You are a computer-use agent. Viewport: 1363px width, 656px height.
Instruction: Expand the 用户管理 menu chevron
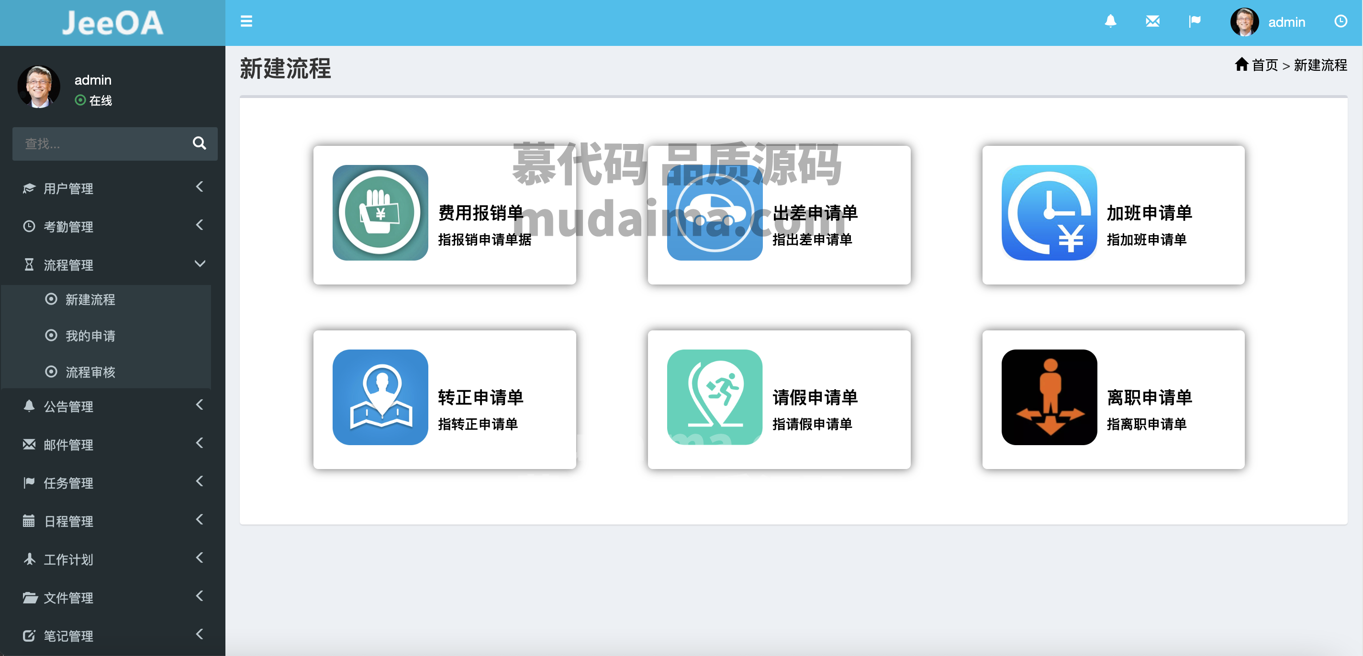click(200, 186)
